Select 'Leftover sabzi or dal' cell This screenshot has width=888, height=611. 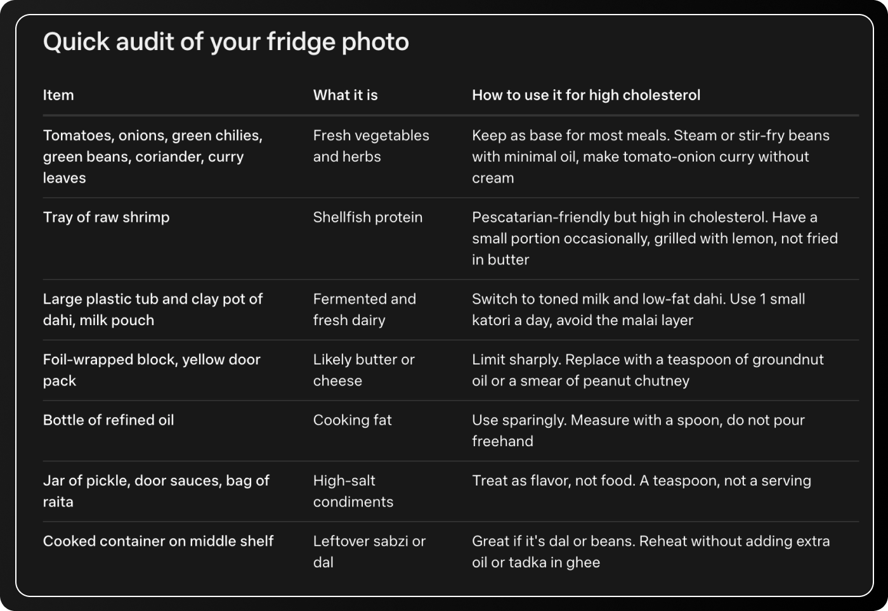[x=369, y=551]
